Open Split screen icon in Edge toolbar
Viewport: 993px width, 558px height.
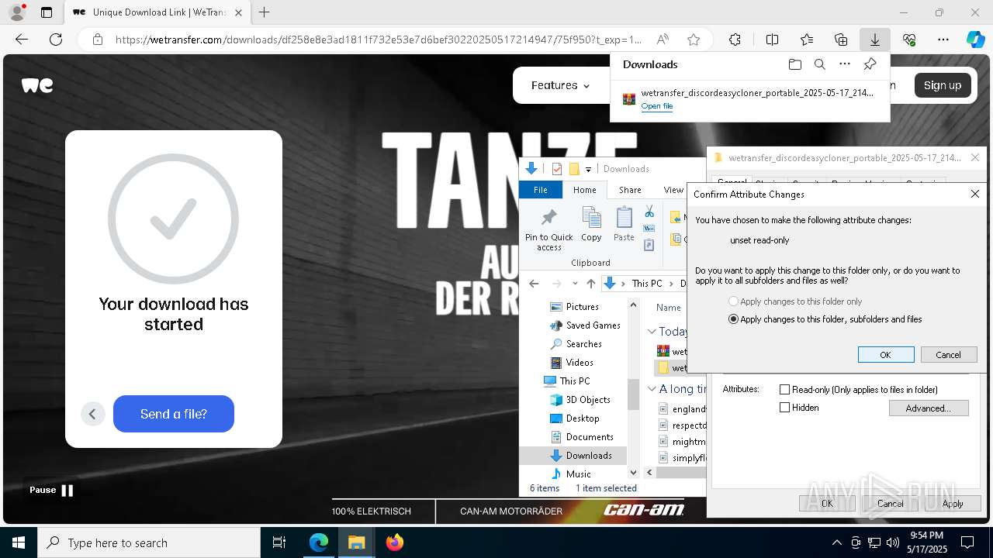[773, 40]
